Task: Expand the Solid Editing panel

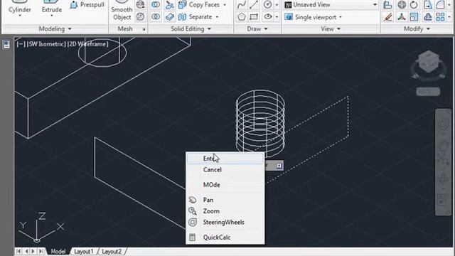Action: (x=191, y=28)
